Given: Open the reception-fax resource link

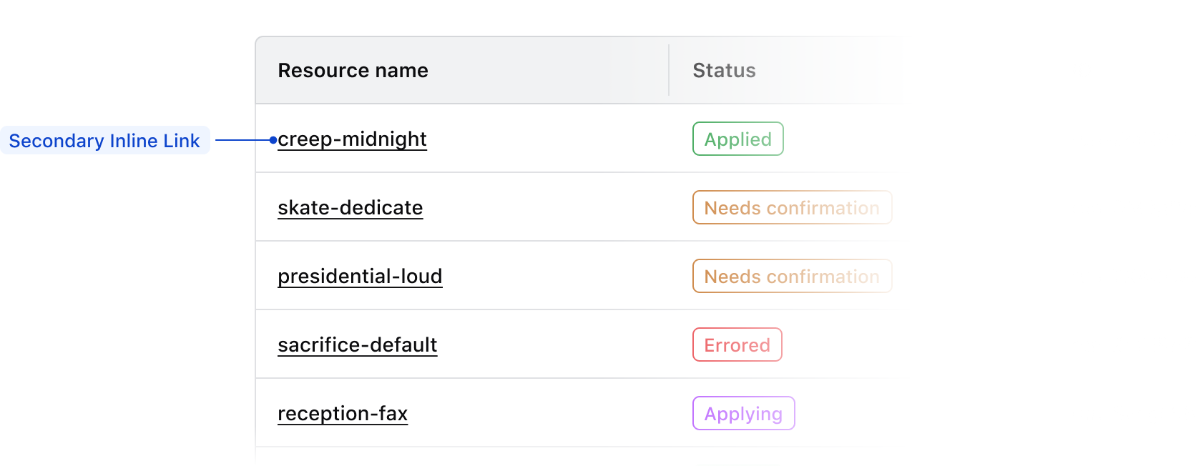Looking at the screenshot, I should point(343,413).
